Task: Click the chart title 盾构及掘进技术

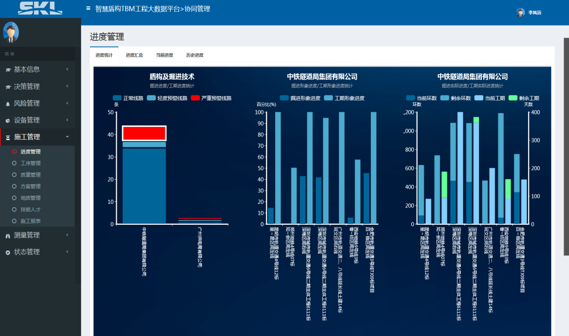Action: (x=172, y=77)
